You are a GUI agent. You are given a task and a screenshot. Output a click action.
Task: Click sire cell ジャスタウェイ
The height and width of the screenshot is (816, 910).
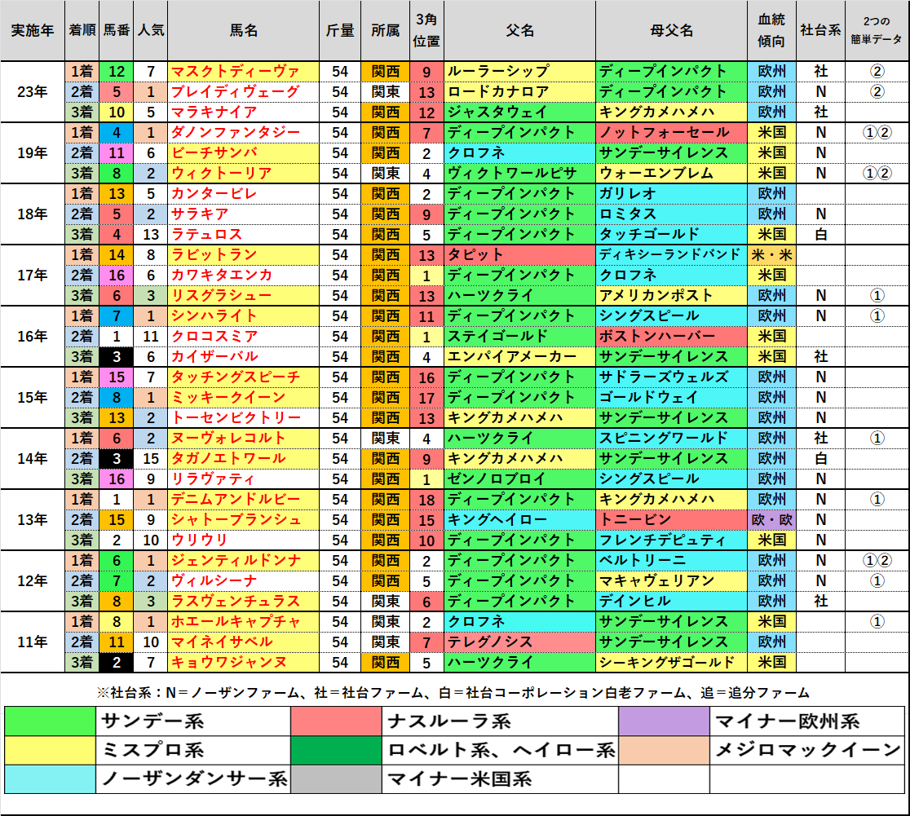tap(519, 112)
